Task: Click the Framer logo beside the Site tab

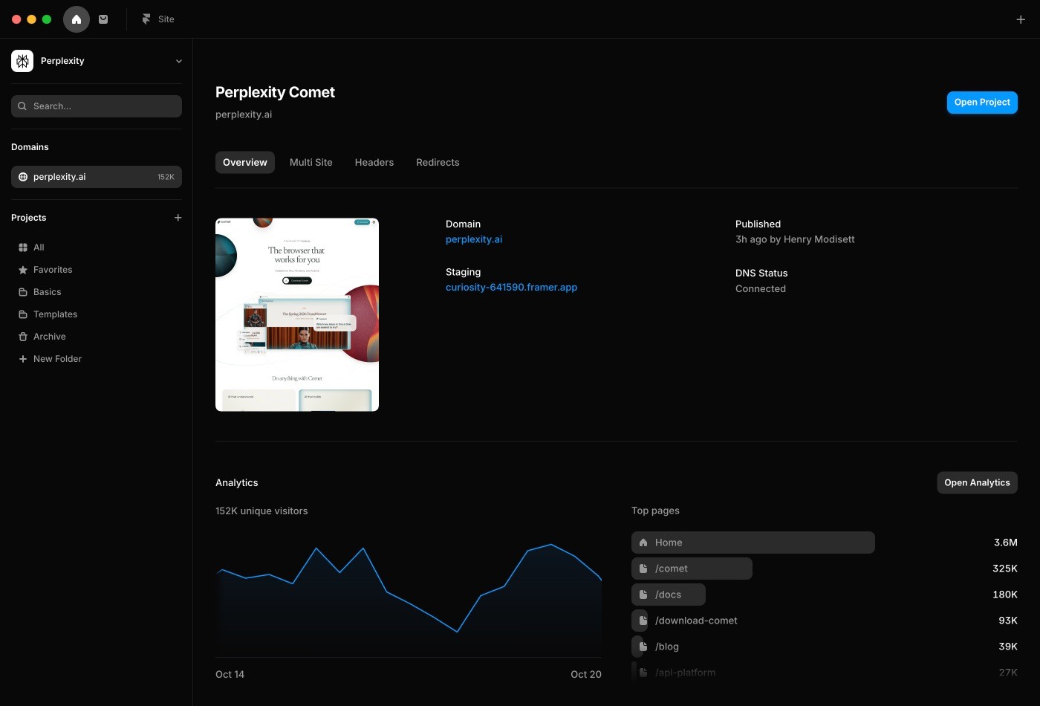Action: tap(146, 19)
